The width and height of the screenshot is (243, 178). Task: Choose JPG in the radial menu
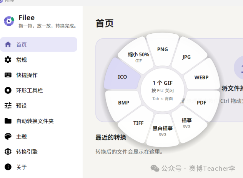pos(186,57)
